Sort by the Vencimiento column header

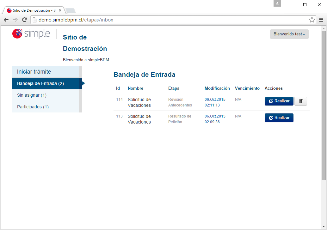click(x=247, y=88)
